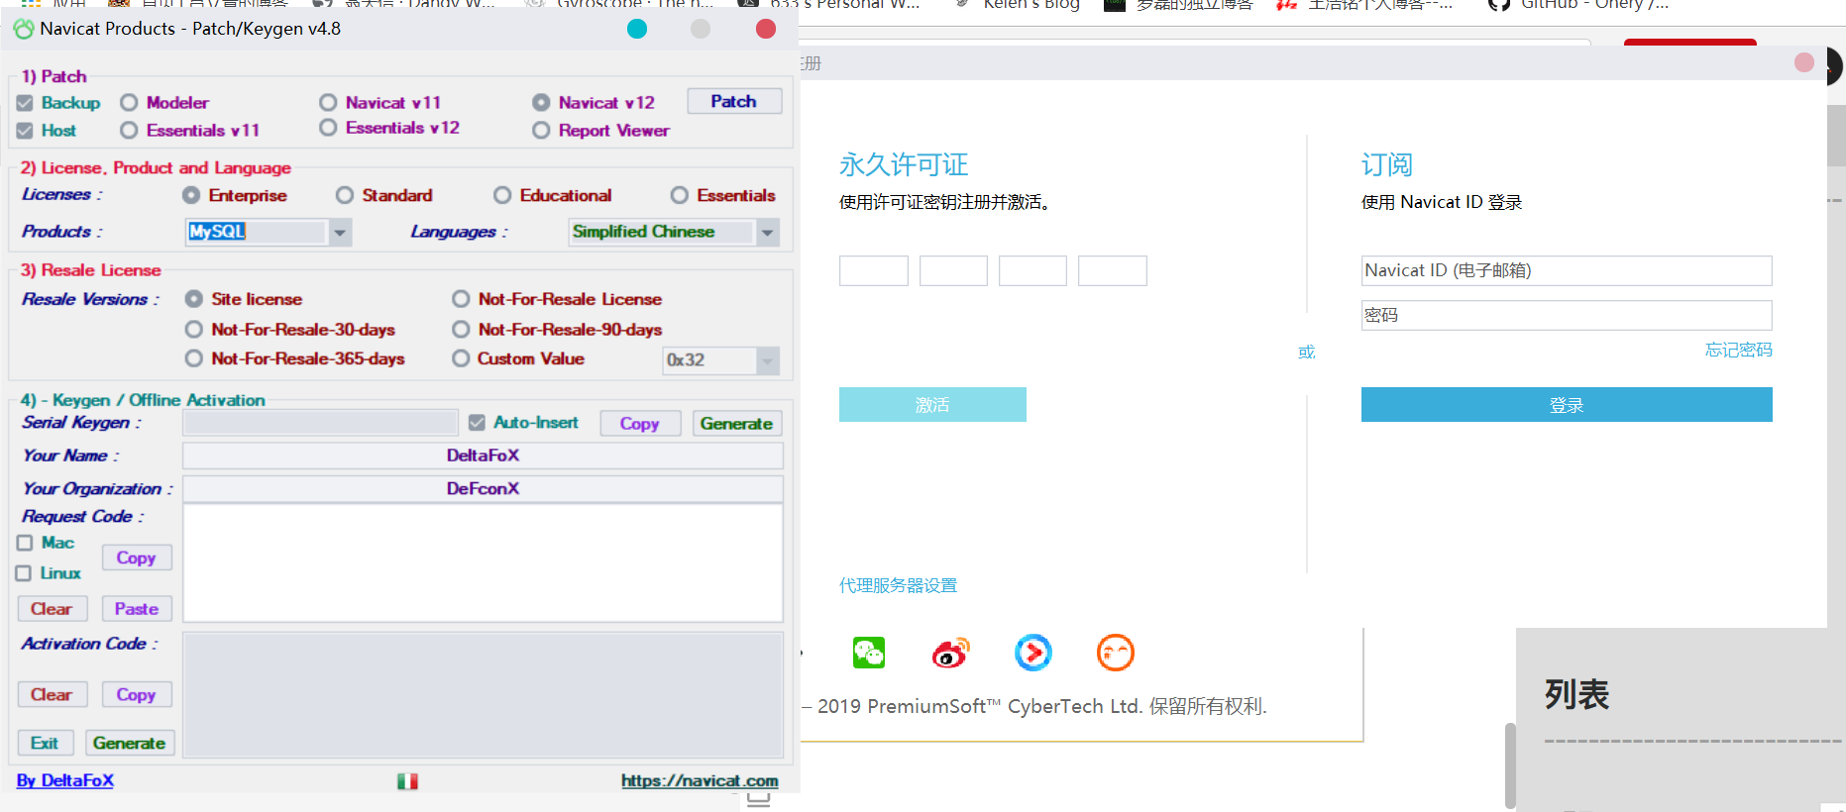Click the gray circle in the keygen title bar
The height and width of the screenshot is (812, 1846).
click(701, 29)
